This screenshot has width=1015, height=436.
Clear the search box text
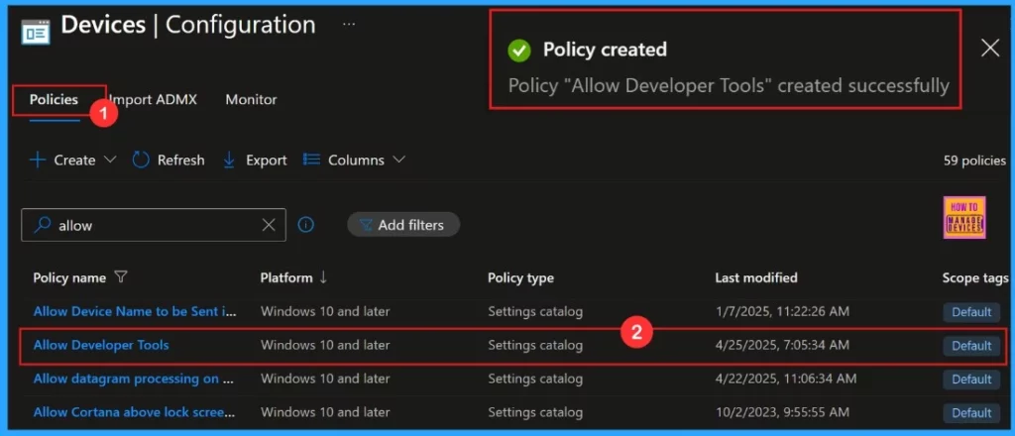point(269,225)
